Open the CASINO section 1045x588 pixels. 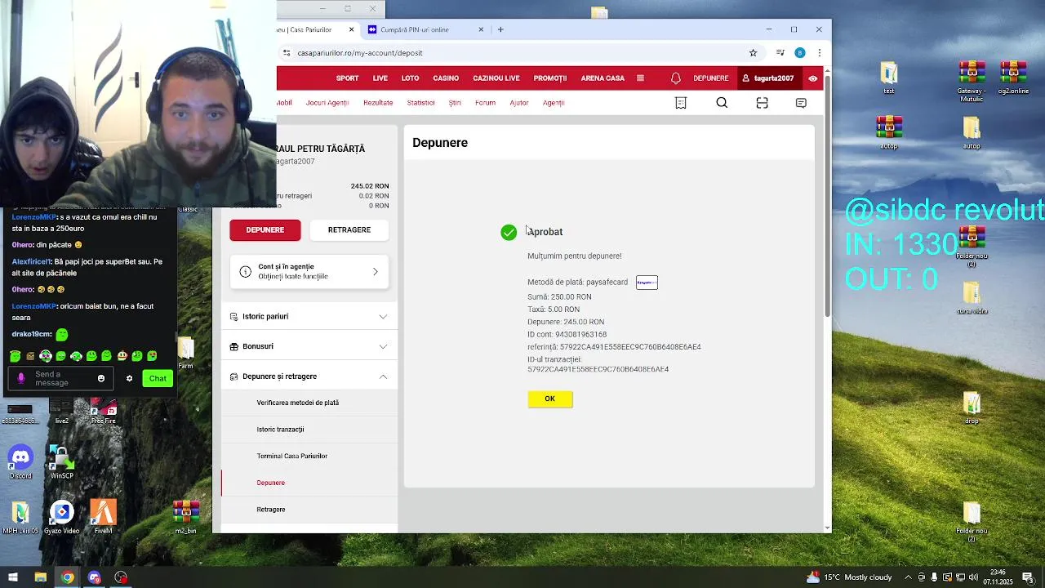(446, 78)
